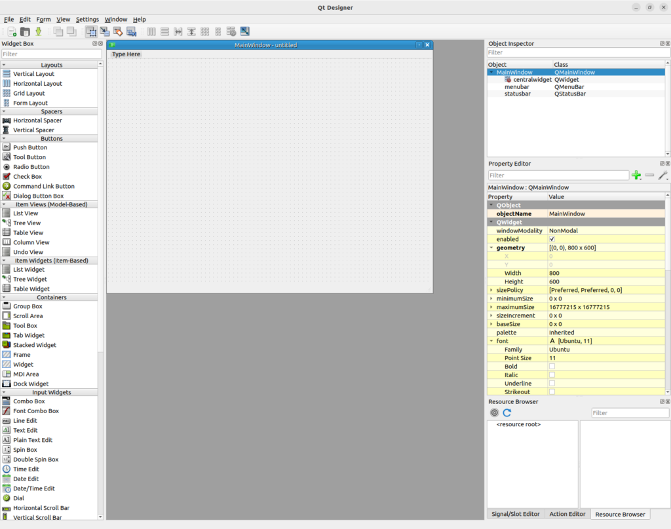Toggle the Underline font checkbox
The width and height of the screenshot is (671, 529).
coord(552,384)
